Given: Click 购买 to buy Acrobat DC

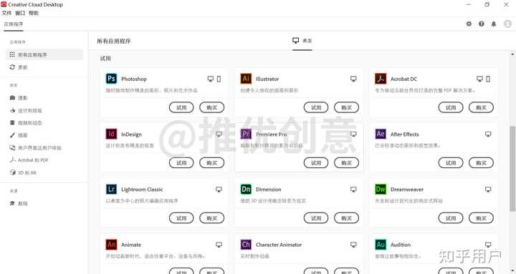Looking at the screenshot, I should point(481,107).
